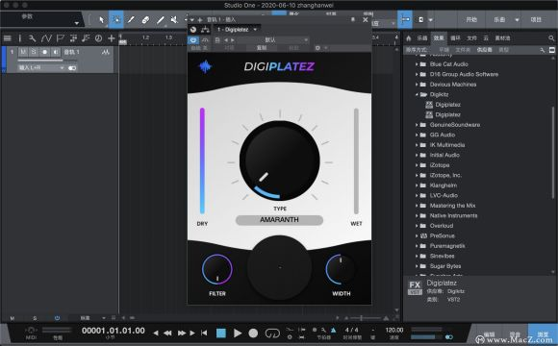558x346 pixels.
Task: Select the Paint (pencil) tool
Action: [x=131, y=19]
